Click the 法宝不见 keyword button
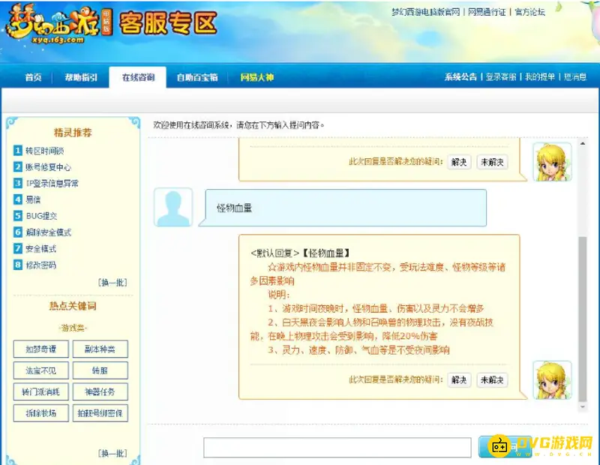The image size is (600, 465). point(41,370)
